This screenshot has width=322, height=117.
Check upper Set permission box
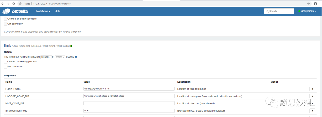pyautogui.click(x=6, y=24)
